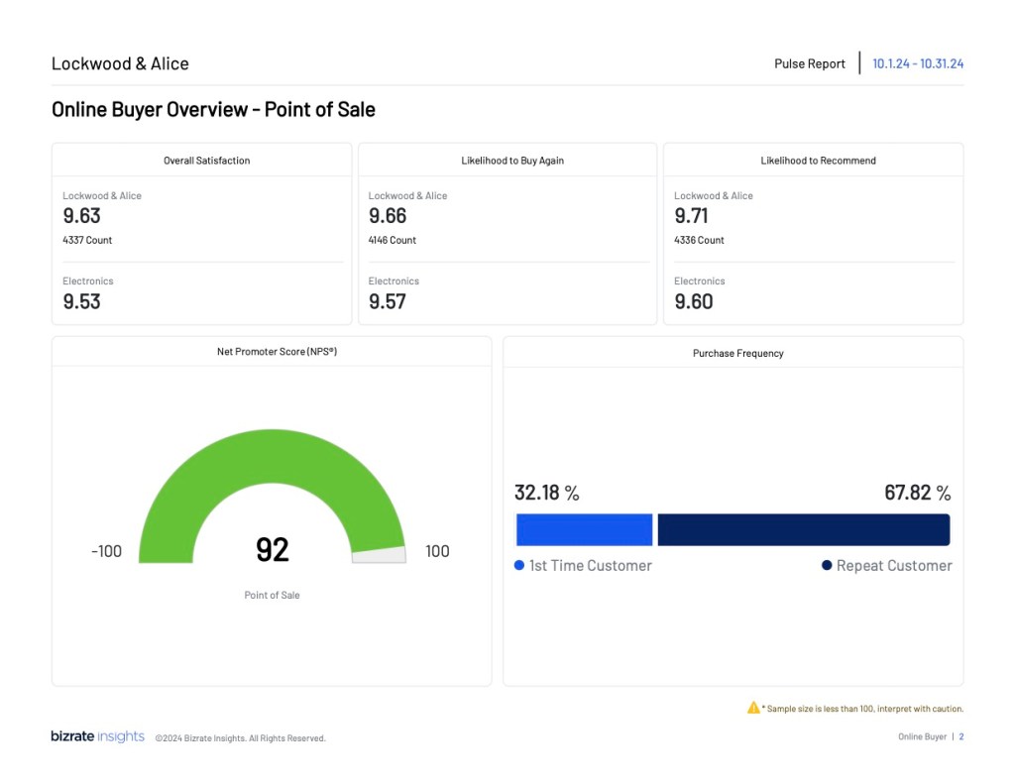1015x784 pixels.
Task: Click the Lockwood & Alice page header
Action: 120,63
